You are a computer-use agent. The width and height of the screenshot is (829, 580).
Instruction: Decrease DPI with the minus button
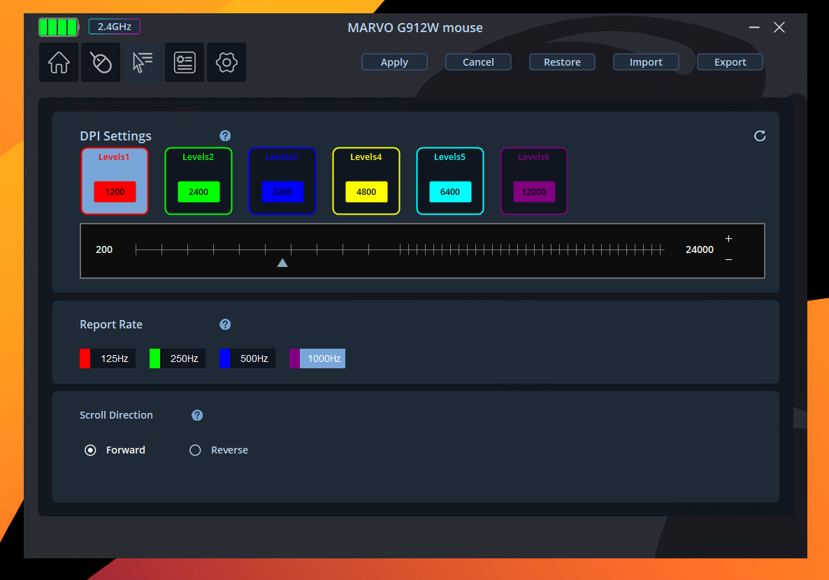pyautogui.click(x=729, y=260)
